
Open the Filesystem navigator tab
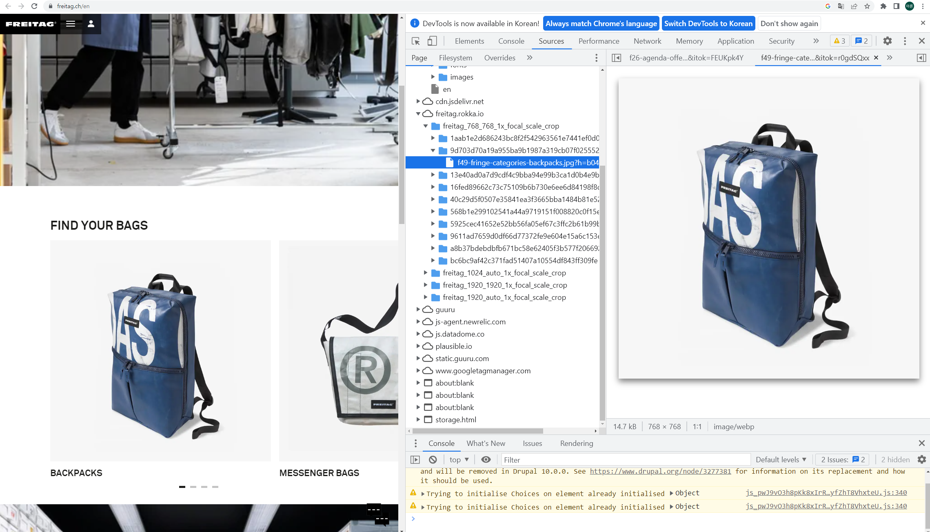pyautogui.click(x=455, y=58)
